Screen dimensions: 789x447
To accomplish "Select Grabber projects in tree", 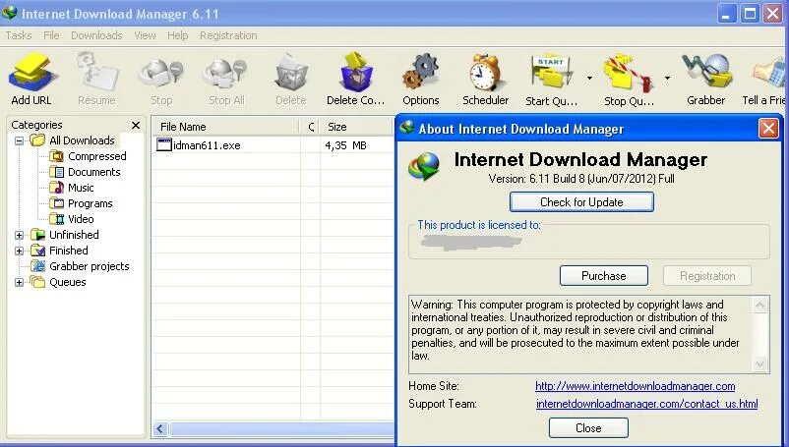I will pos(90,266).
